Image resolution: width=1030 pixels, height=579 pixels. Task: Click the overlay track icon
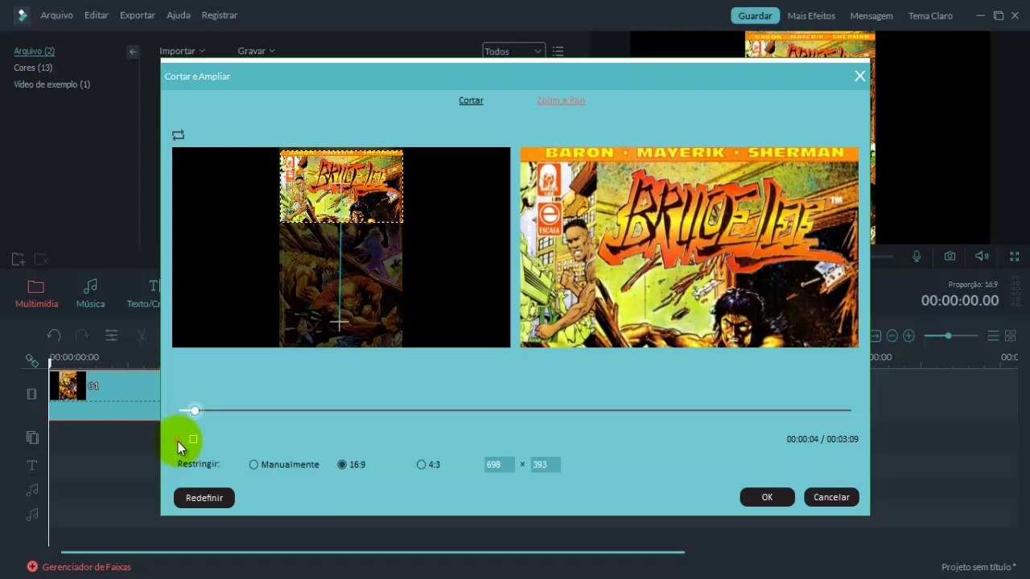pos(32,437)
